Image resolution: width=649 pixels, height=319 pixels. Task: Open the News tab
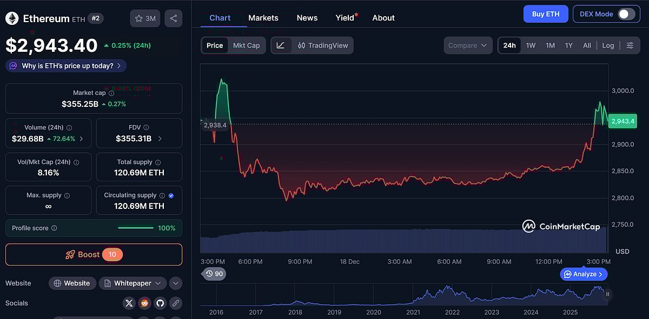[x=307, y=18]
